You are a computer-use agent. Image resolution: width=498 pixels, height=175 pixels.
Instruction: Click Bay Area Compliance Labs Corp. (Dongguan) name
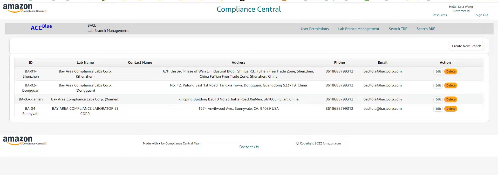coord(85,88)
